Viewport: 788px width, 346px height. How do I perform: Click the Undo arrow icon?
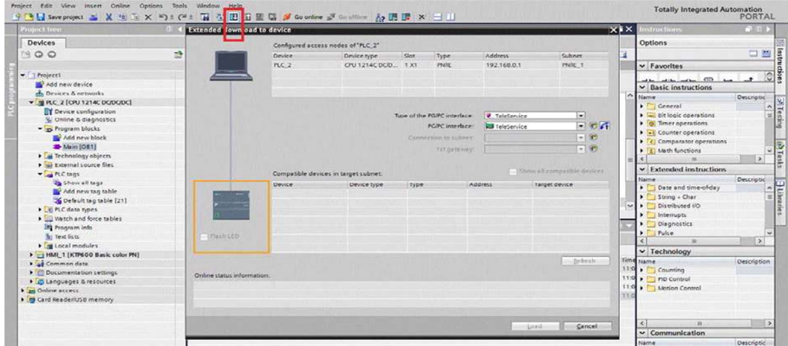point(162,17)
